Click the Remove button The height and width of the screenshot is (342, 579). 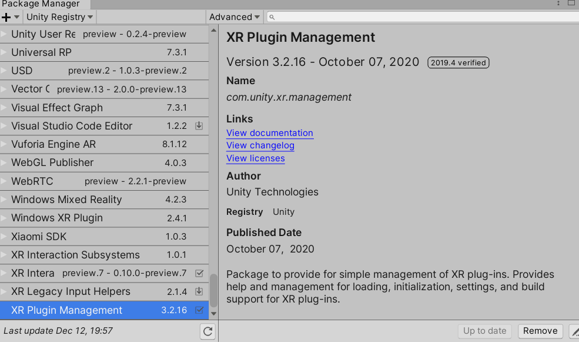pyautogui.click(x=540, y=331)
